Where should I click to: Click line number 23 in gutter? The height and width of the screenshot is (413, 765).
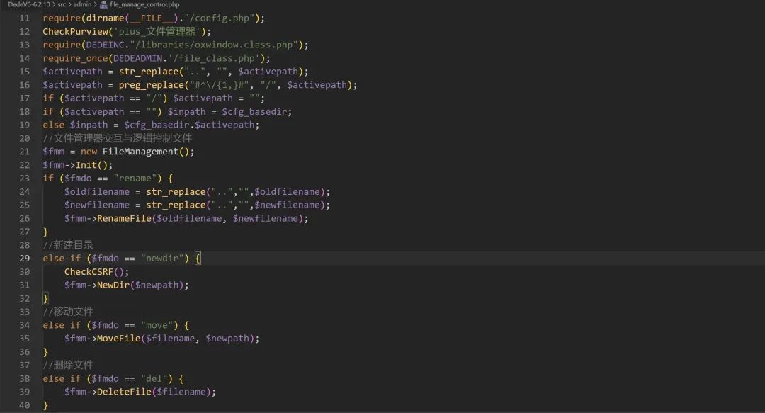[x=24, y=179]
